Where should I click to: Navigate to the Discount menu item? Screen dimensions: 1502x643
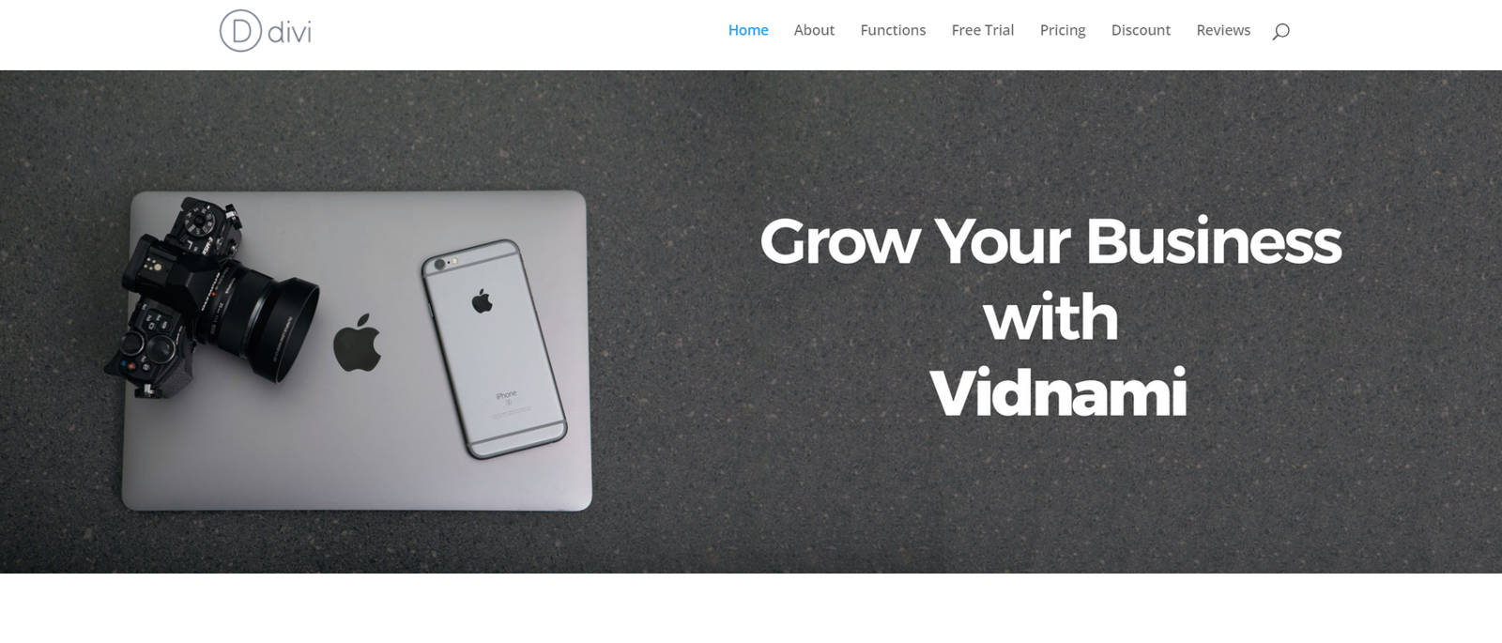pyautogui.click(x=1141, y=30)
